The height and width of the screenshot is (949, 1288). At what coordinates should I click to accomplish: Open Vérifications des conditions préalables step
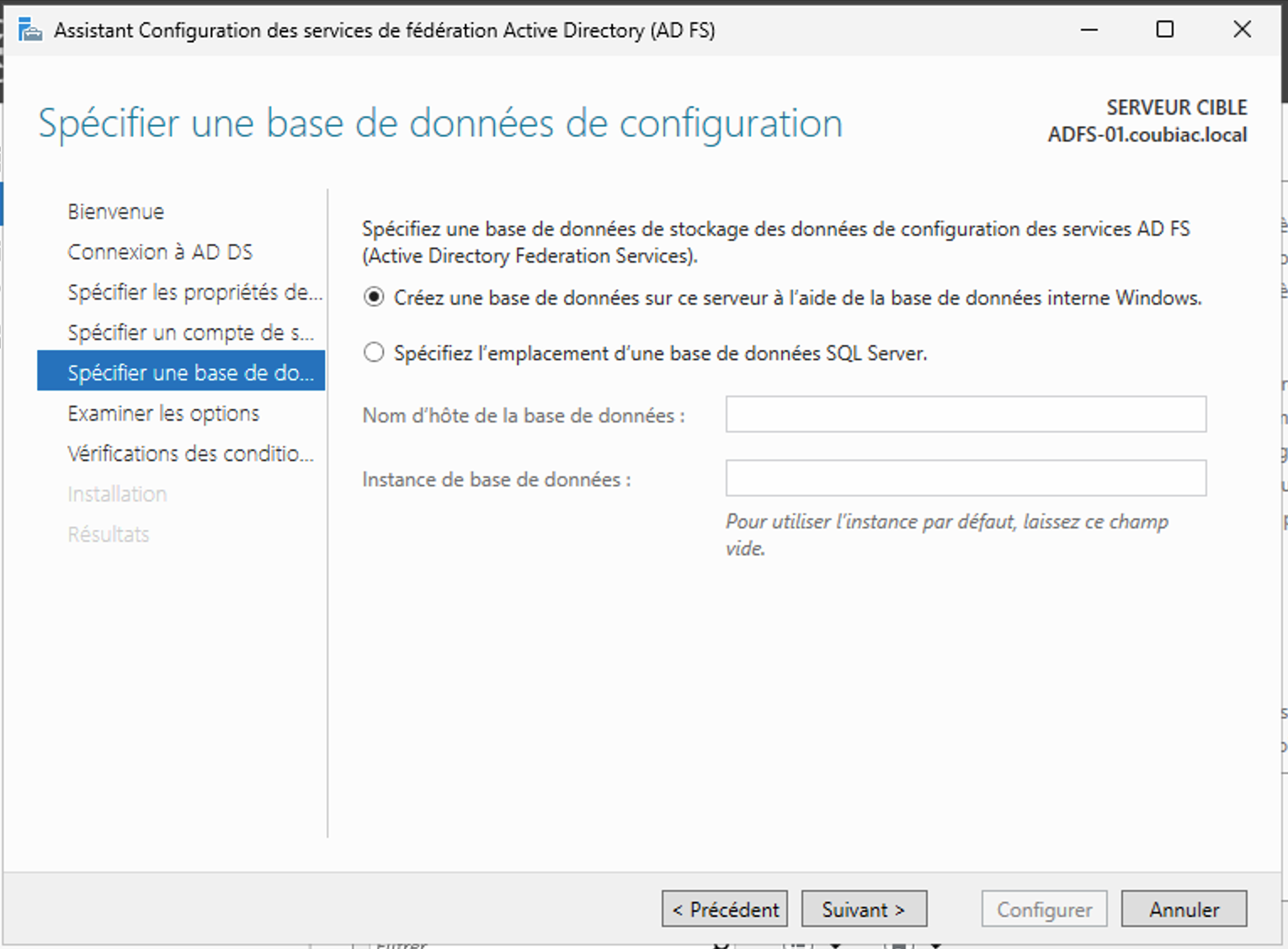pyautogui.click(x=190, y=454)
